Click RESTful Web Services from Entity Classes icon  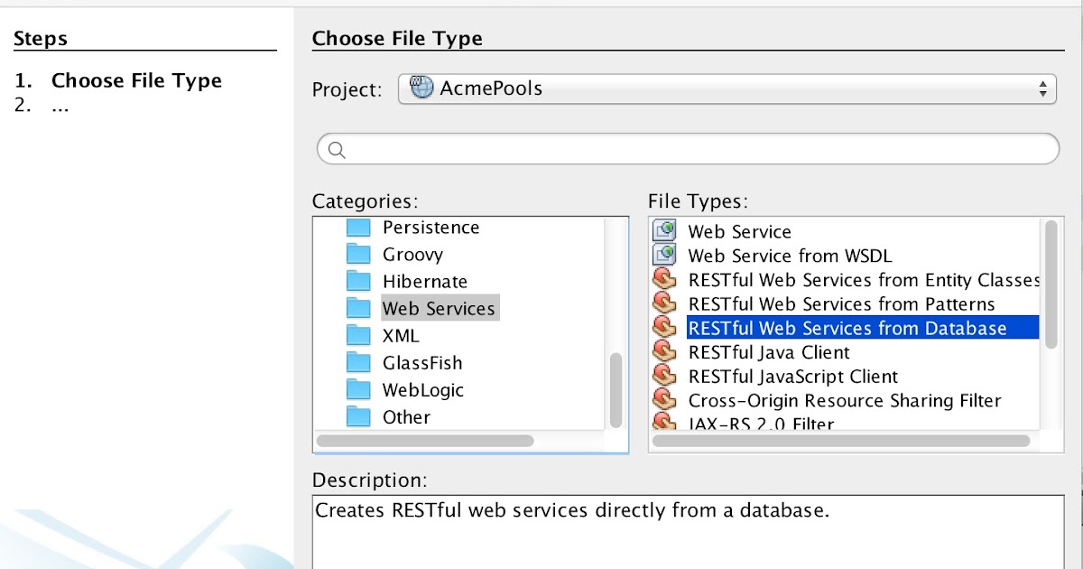664,280
